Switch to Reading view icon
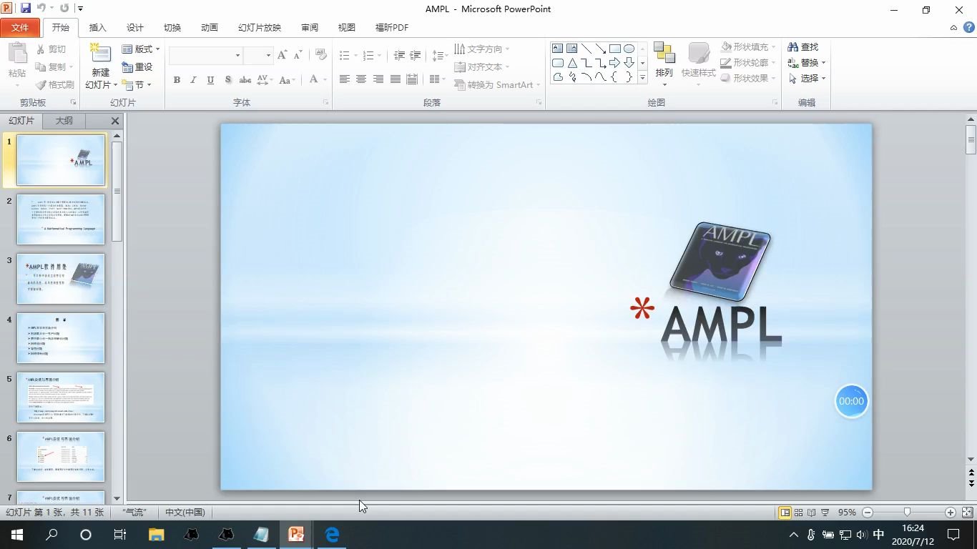The image size is (977, 549). [811, 513]
